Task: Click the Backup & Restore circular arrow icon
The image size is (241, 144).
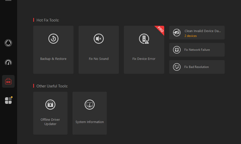Action: (53, 39)
